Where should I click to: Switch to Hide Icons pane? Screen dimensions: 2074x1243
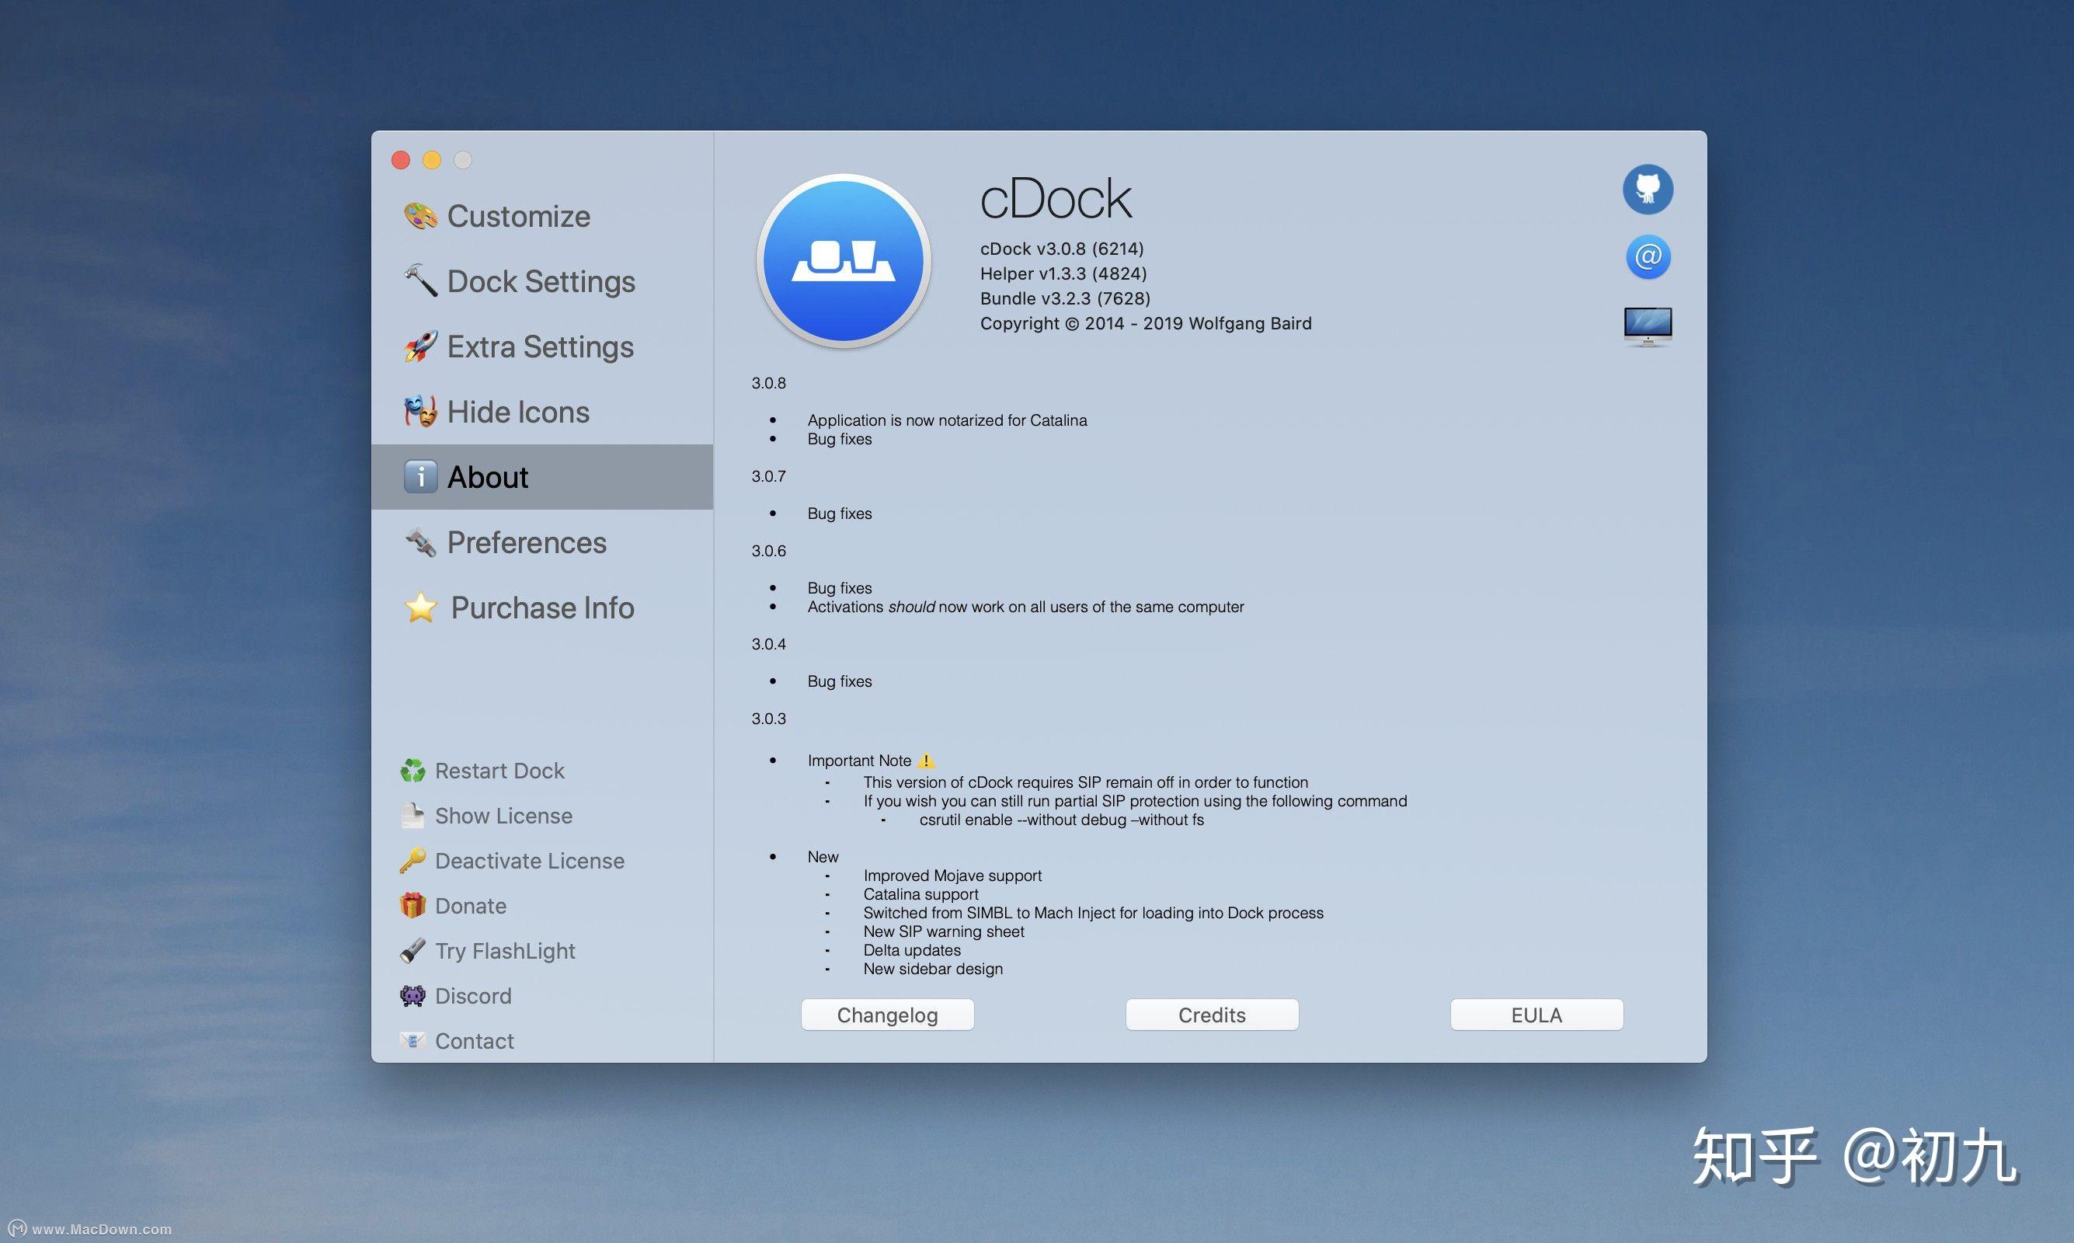point(541,412)
